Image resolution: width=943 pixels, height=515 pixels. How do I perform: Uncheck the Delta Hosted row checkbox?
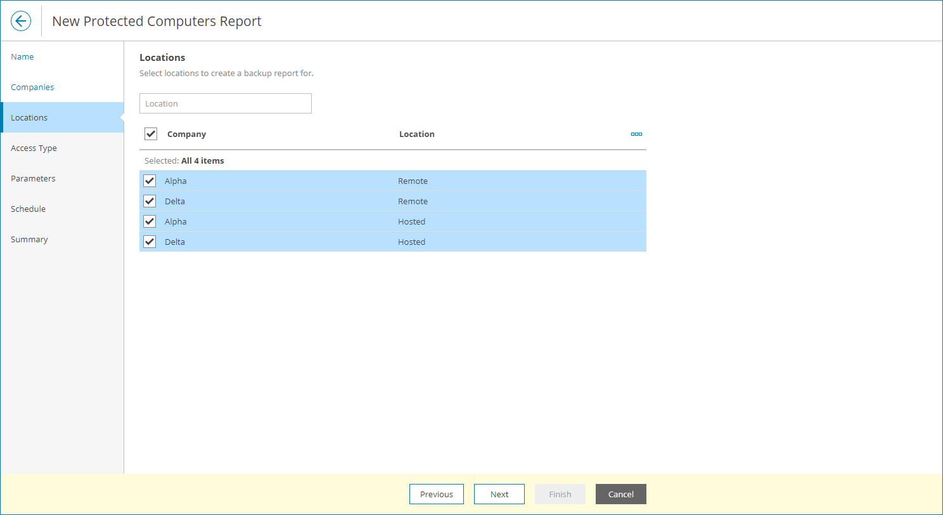tap(150, 242)
